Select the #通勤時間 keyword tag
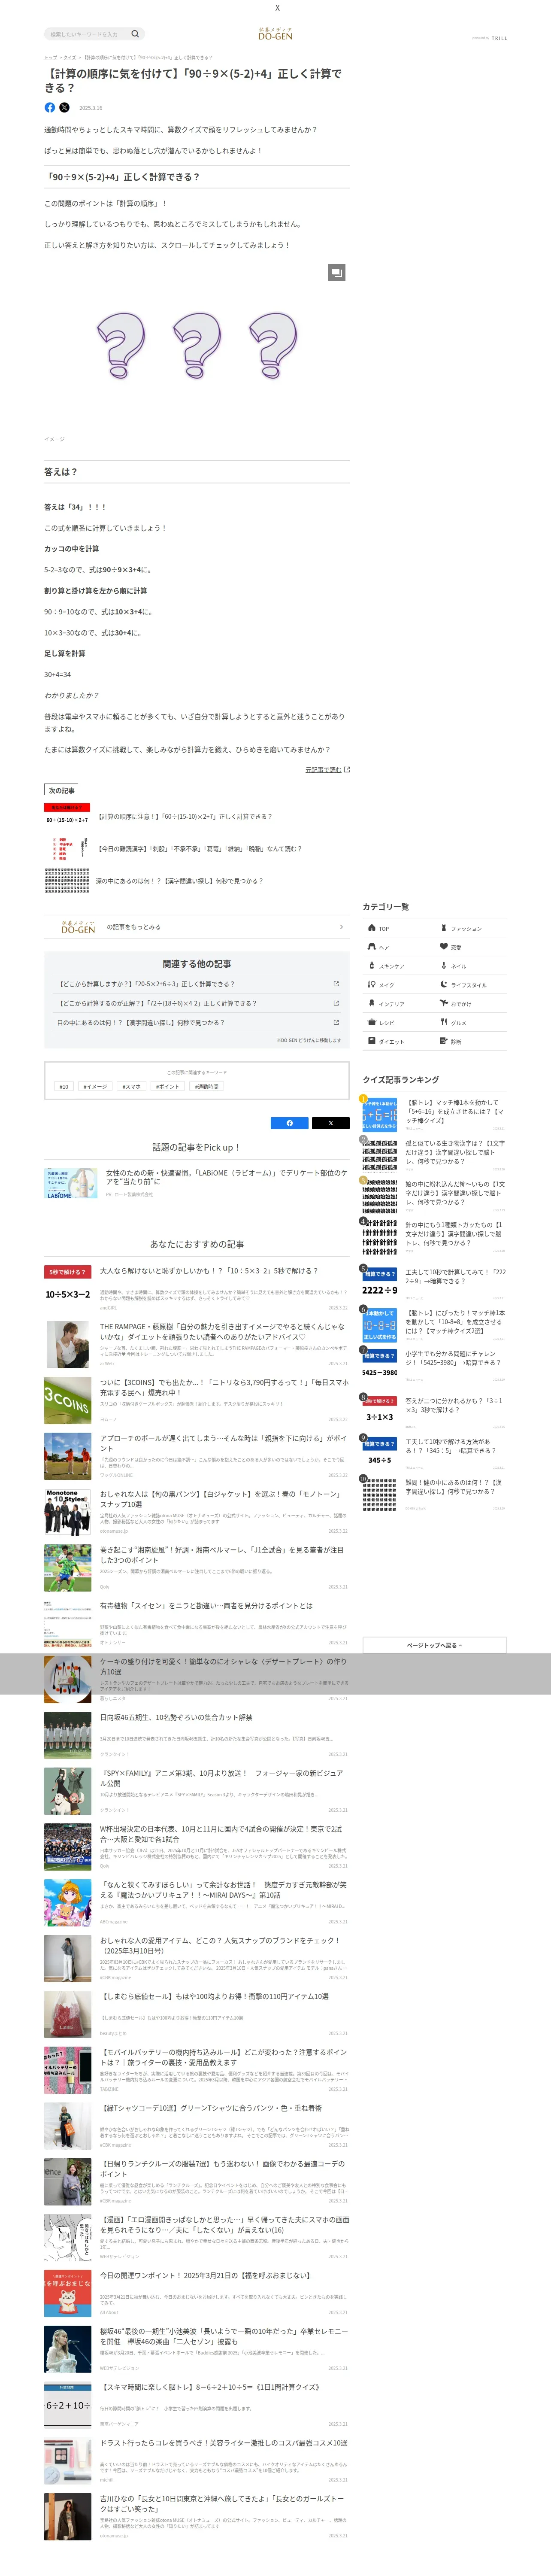This screenshot has width=551, height=2576. point(206,1086)
